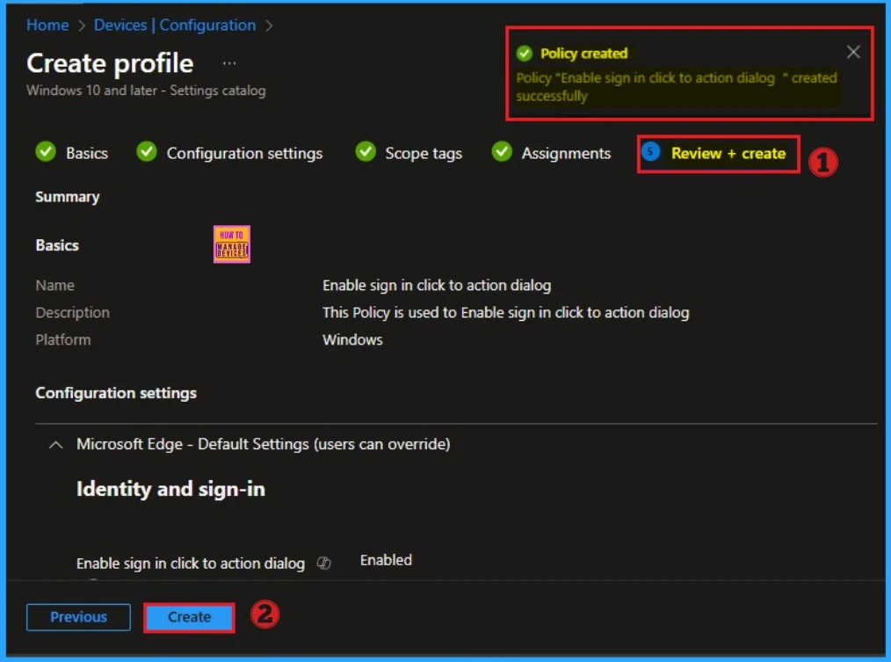Screen dimensions: 891x662
Task: Click the notification message 'created successfully'
Action: click(x=677, y=87)
